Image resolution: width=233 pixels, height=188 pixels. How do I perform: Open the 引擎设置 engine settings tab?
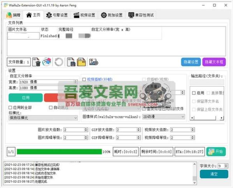pyautogui.click(x=57, y=15)
